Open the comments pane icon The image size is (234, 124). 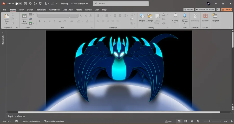click(x=218, y=10)
